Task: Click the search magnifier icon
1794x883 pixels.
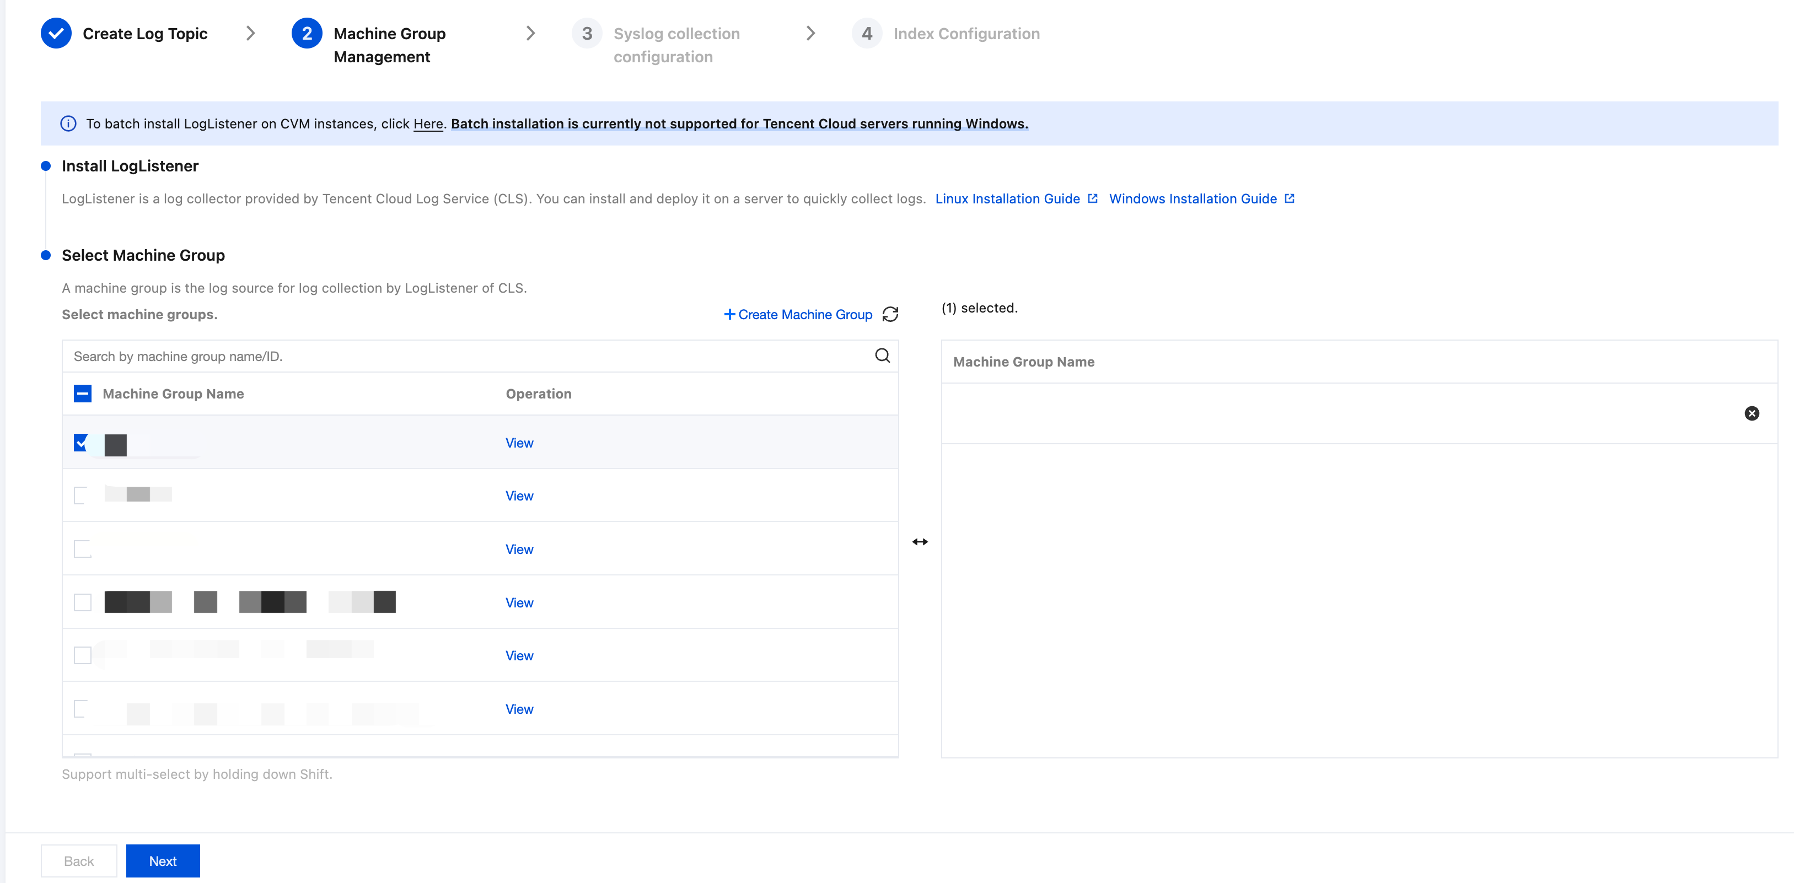Action: 882,356
